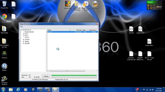Click the volume icon in the system tray
This screenshot has width=165, height=92.
pyautogui.click(x=153, y=90)
